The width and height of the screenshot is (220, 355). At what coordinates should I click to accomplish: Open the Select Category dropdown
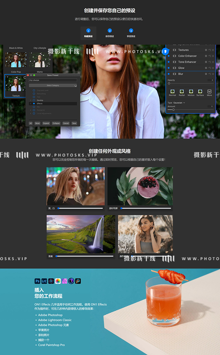(x=53, y=85)
